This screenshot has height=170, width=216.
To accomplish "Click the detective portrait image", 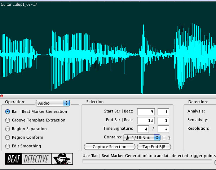I will point(62,159).
